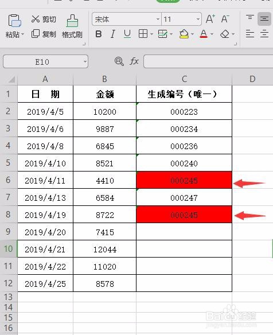The width and height of the screenshot is (273, 335).
Task: Toggle Italic formatting
Action: click(x=113, y=34)
